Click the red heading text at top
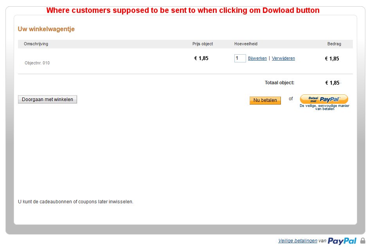Screen dimensions: 374x247 tap(183, 11)
